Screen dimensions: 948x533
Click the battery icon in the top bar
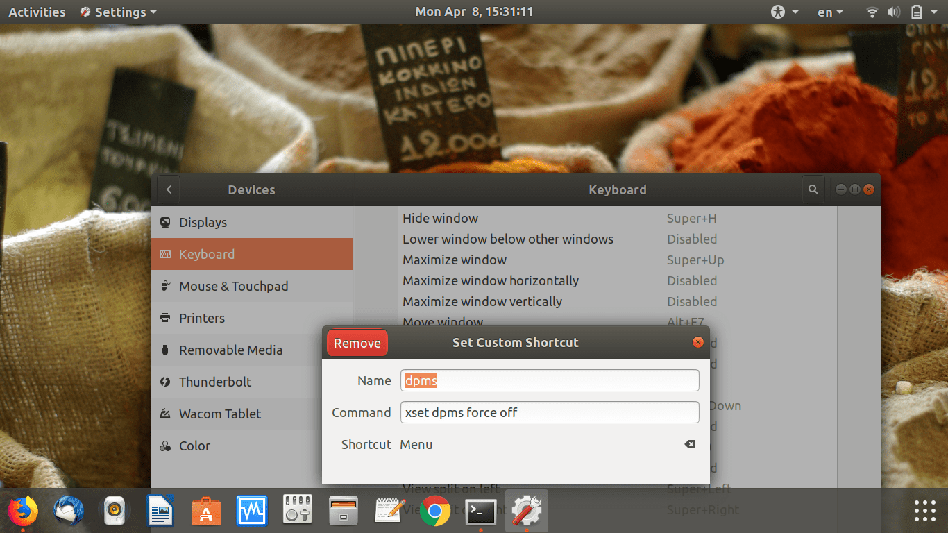point(917,12)
